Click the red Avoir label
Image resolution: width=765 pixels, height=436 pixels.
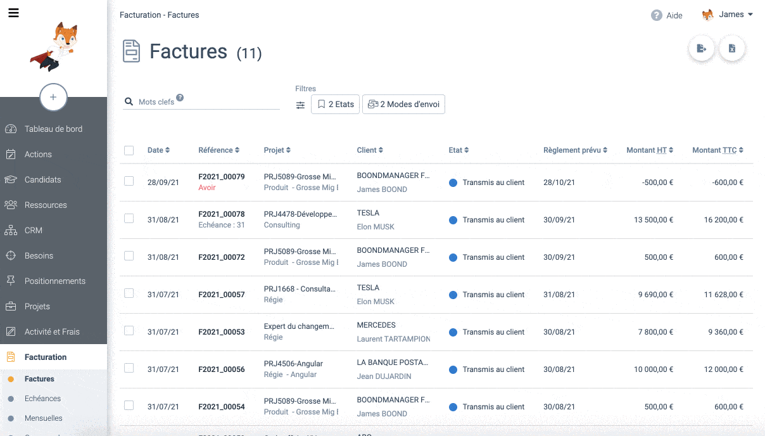pos(206,188)
